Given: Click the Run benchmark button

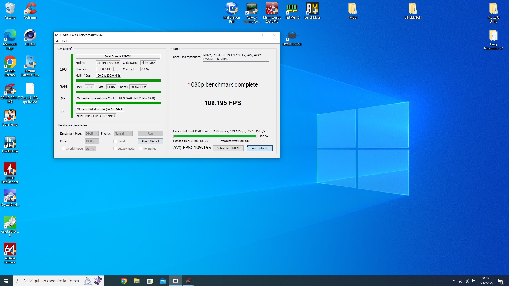Looking at the screenshot, I should [150, 134].
